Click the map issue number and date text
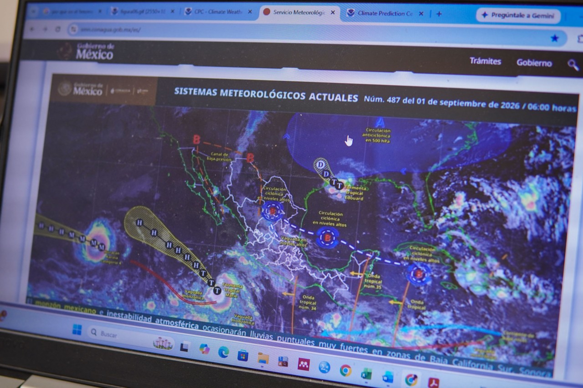The image size is (583, 388). pos(470,103)
